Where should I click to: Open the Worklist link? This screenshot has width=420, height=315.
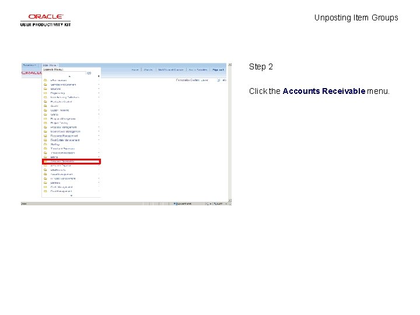(x=148, y=70)
